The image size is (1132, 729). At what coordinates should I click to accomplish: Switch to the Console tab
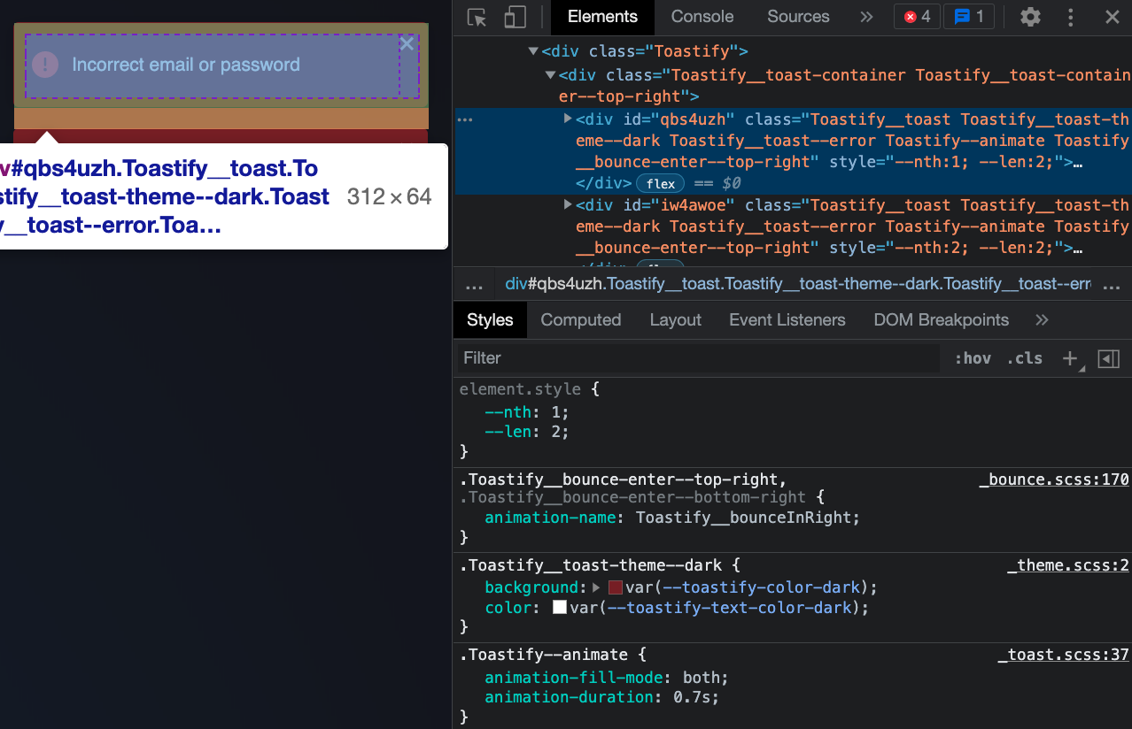[702, 17]
